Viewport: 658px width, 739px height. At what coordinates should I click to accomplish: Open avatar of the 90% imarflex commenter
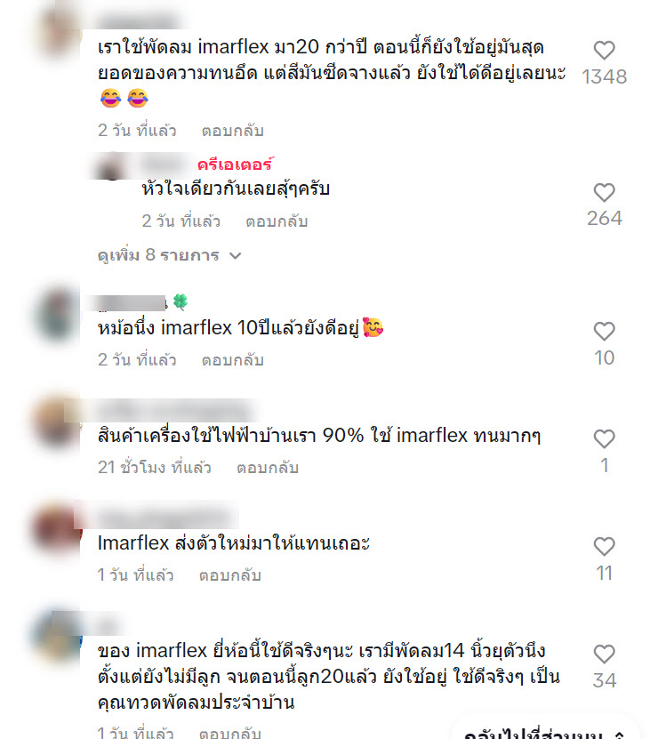(x=57, y=422)
